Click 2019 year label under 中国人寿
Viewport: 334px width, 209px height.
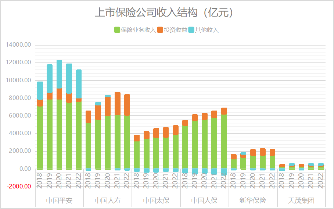click(x=98, y=181)
